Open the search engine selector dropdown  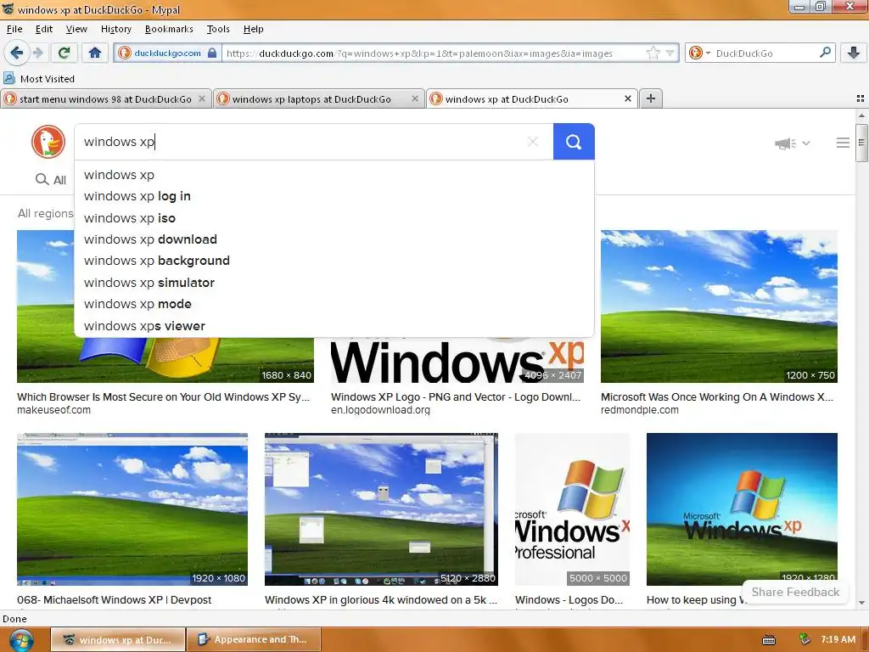click(x=700, y=53)
